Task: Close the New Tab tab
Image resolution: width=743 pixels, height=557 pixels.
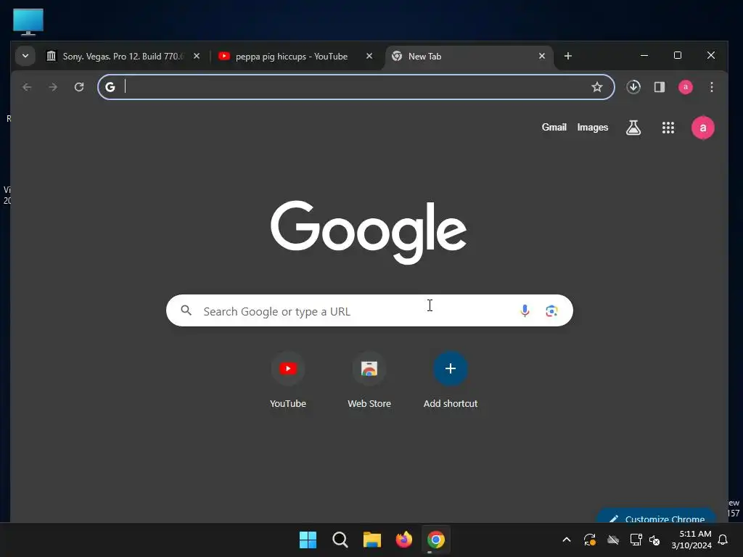Action: [x=541, y=56]
